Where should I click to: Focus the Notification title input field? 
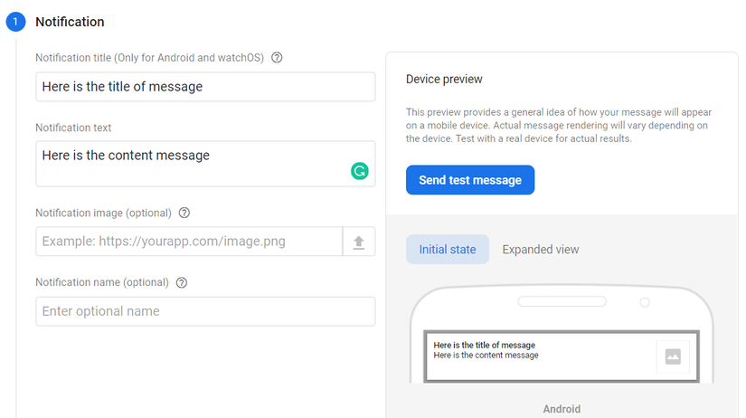(205, 87)
